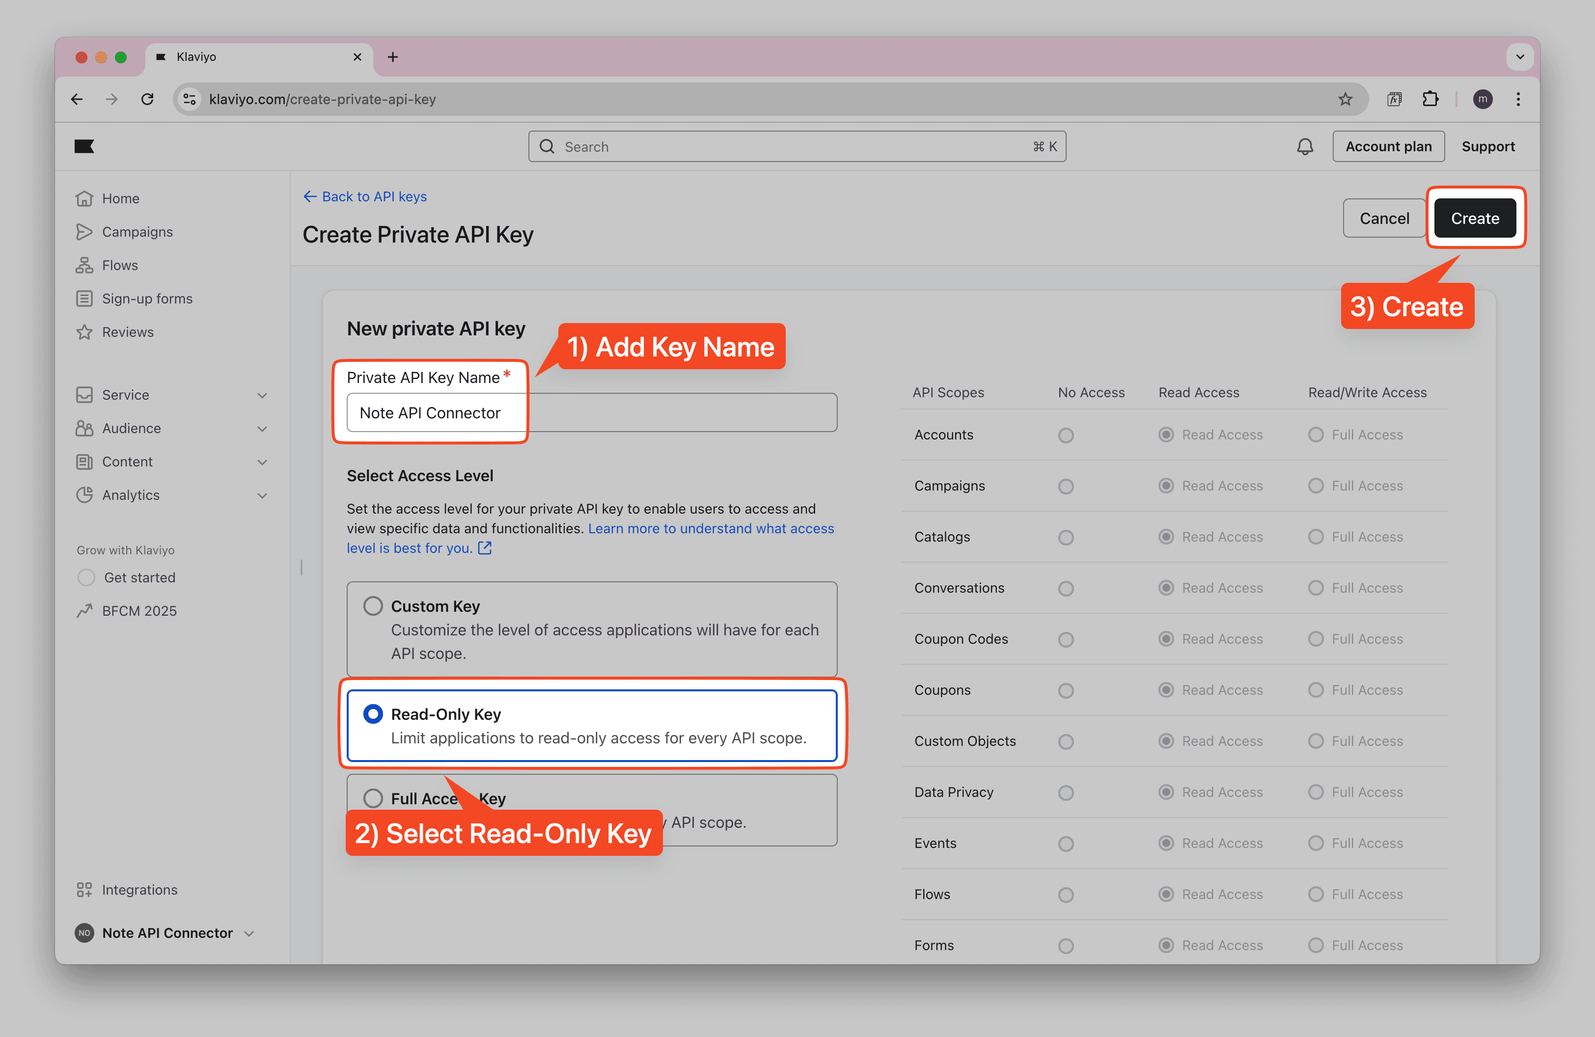Click the Create button
The height and width of the screenshot is (1037, 1595).
click(x=1475, y=218)
